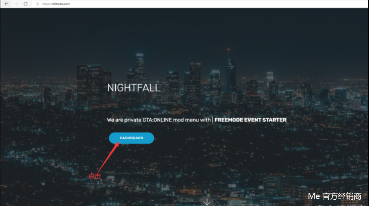
Task: View site info via the lock icon
Action: (x=37, y=4)
